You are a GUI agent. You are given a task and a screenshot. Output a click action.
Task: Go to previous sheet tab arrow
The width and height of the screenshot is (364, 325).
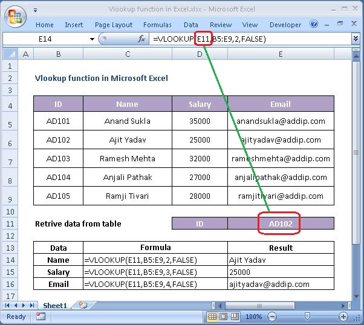click(x=16, y=305)
